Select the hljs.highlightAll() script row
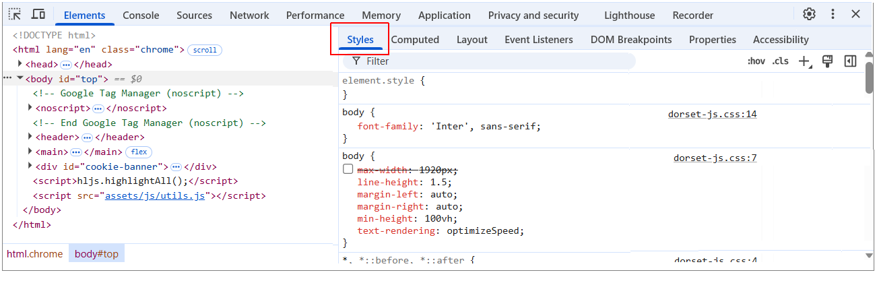Screen dimensions: 877x283 (x=135, y=181)
